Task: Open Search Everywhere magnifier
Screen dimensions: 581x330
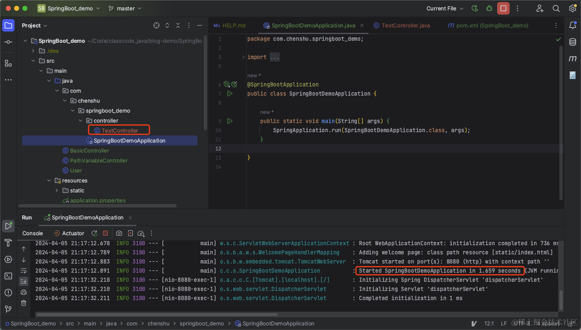Action: [556, 8]
